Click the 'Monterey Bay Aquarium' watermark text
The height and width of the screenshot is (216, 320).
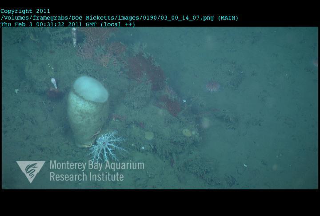tap(96, 166)
